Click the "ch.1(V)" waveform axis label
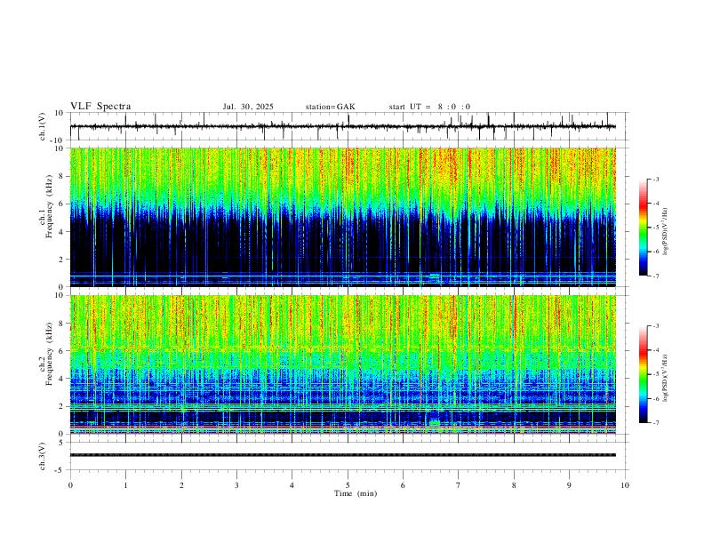The image size is (704, 544). click(43, 126)
